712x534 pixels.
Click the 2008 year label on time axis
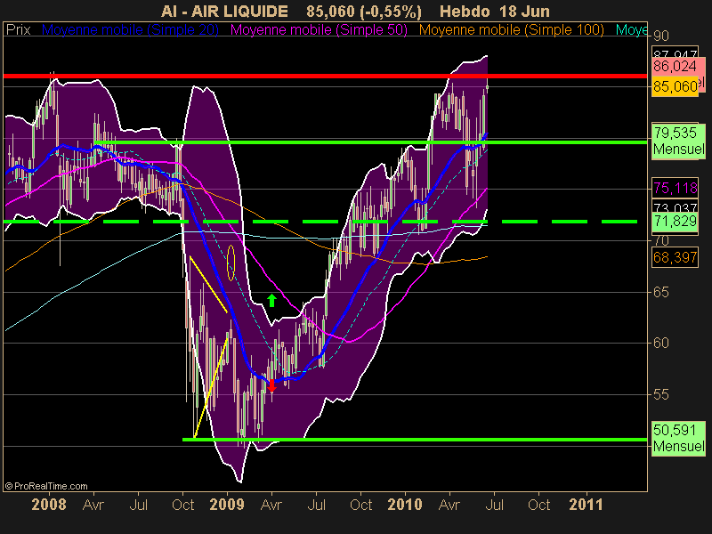(x=49, y=505)
